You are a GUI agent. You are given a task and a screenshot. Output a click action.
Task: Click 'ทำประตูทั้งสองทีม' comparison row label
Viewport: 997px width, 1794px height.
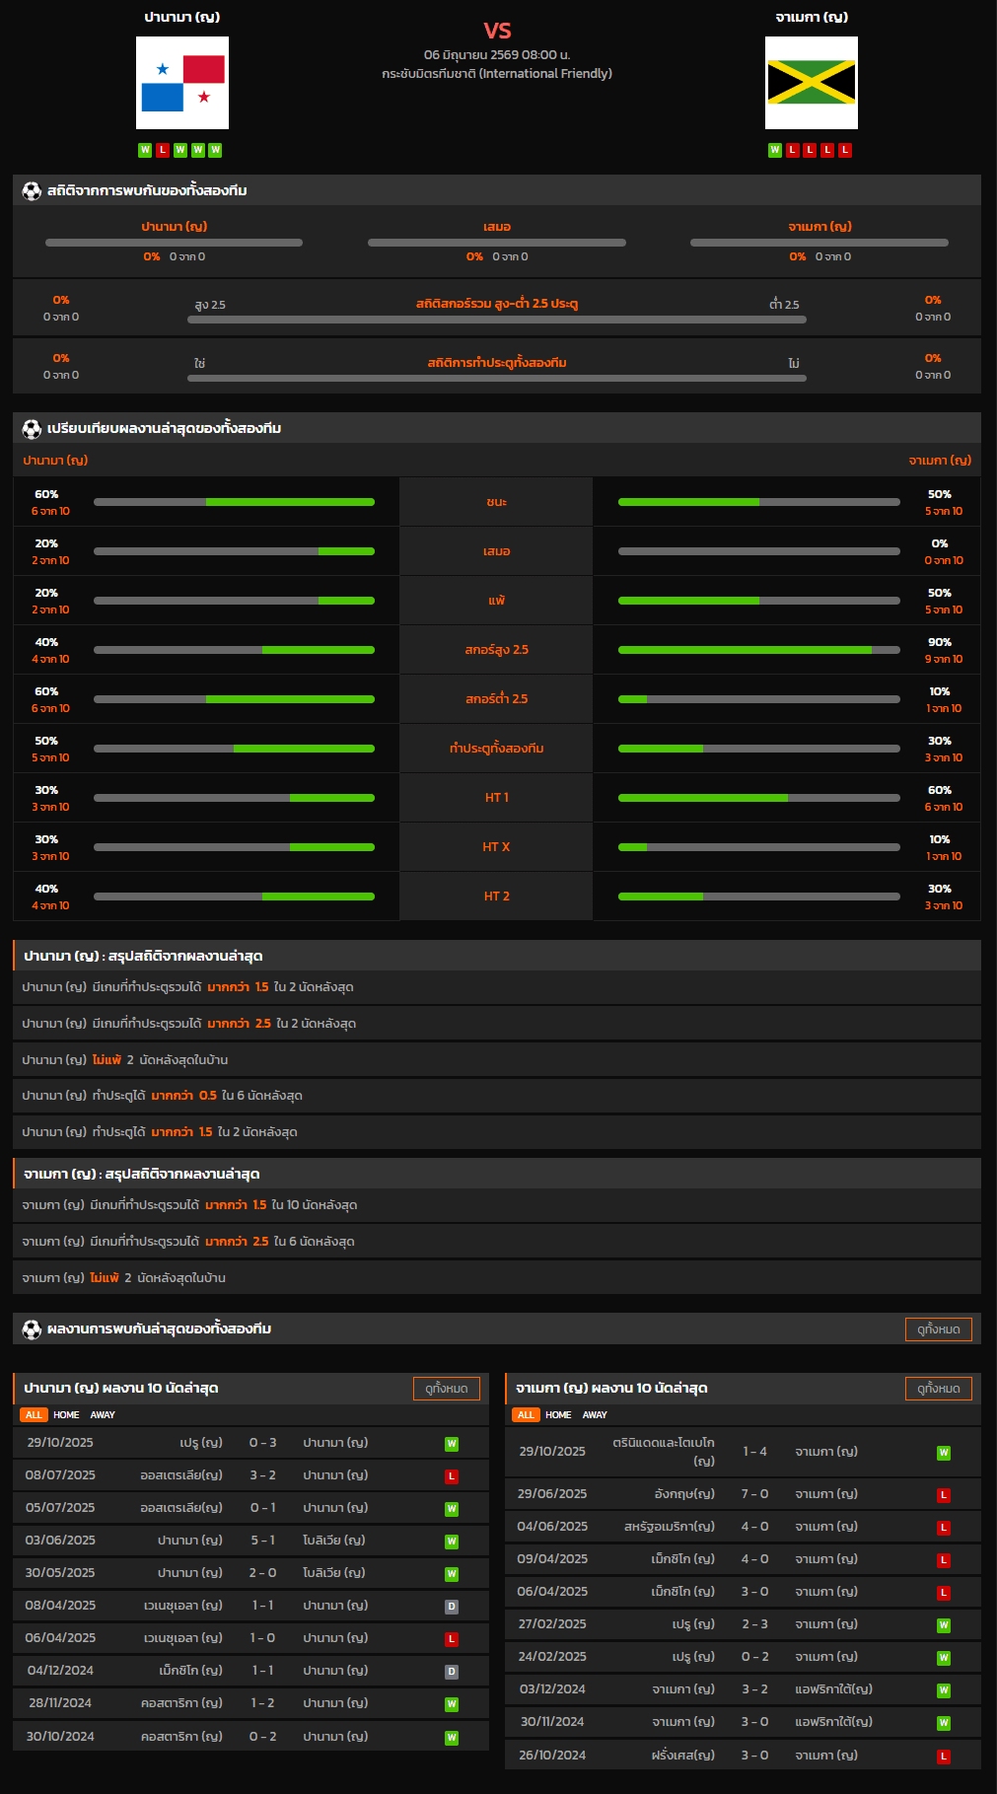point(497,749)
